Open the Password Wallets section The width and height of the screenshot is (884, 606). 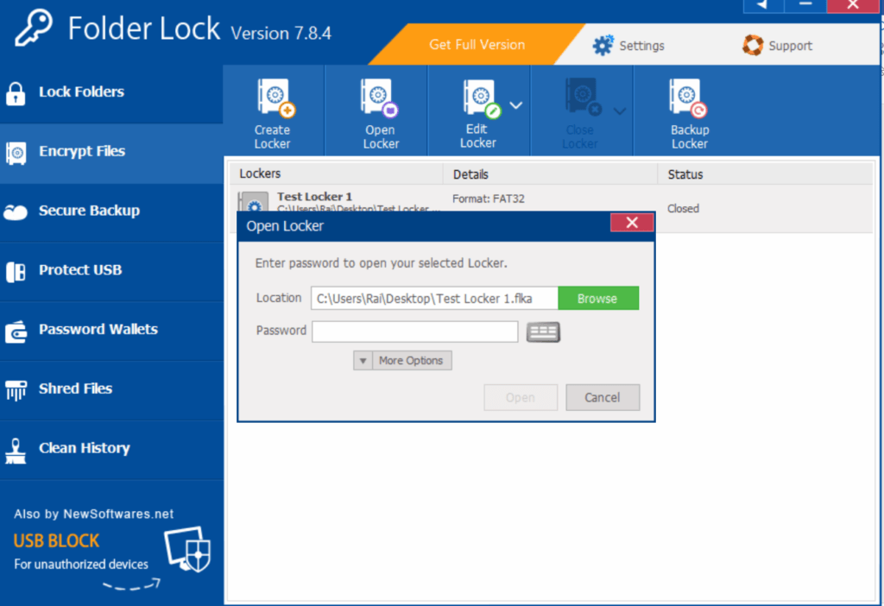pos(111,331)
